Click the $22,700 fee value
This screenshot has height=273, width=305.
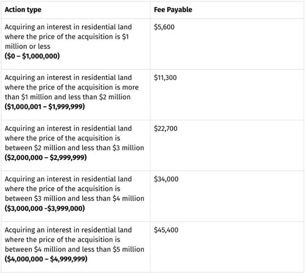point(166,128)
